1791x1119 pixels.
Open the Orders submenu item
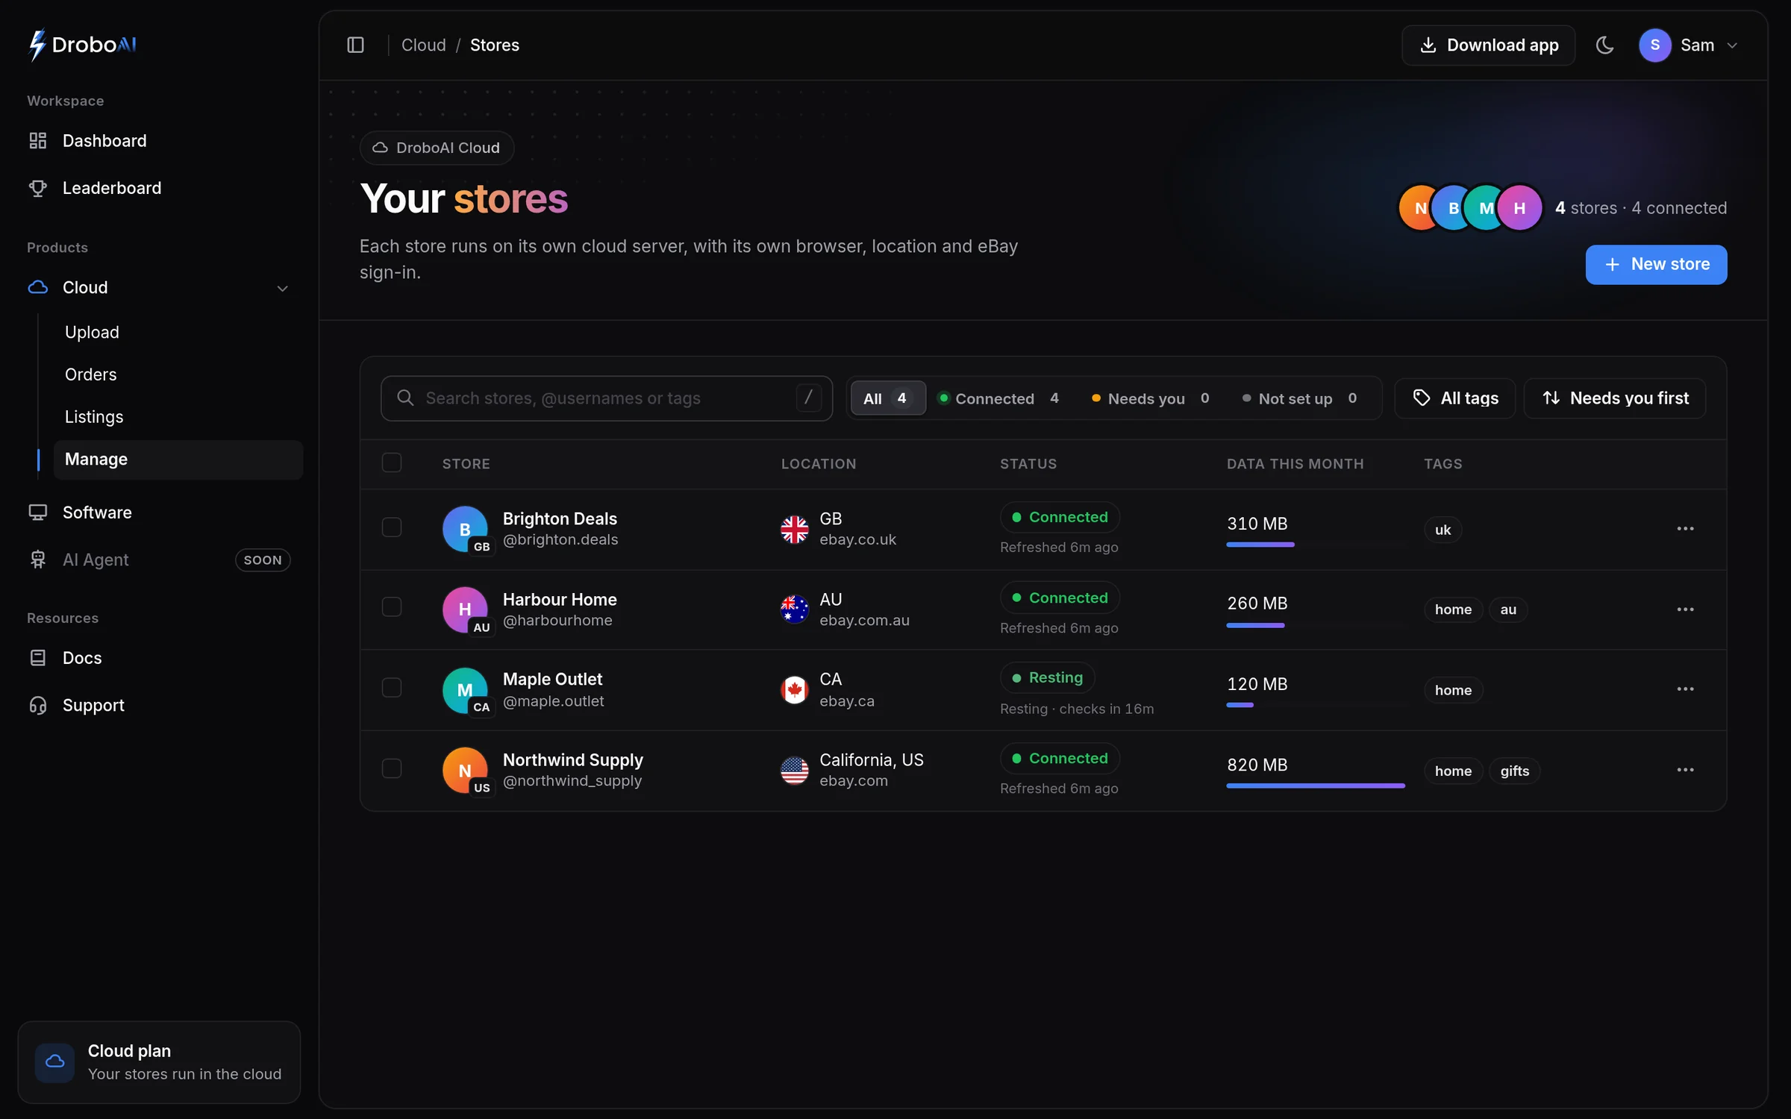(x=90, y=374)
